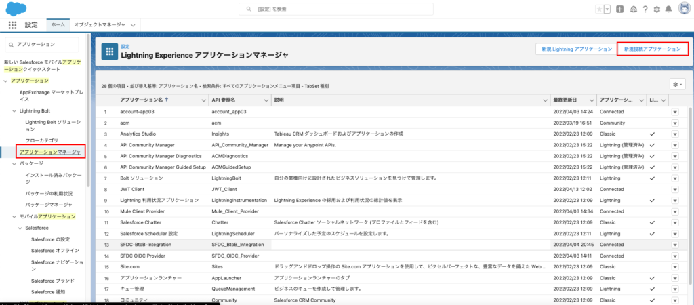Open row actions dropdown for account-app03

tap(674, 112)
